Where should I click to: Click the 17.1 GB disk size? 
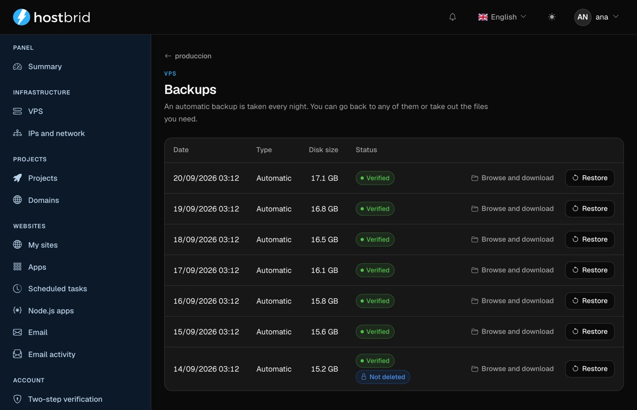point(324,178)
